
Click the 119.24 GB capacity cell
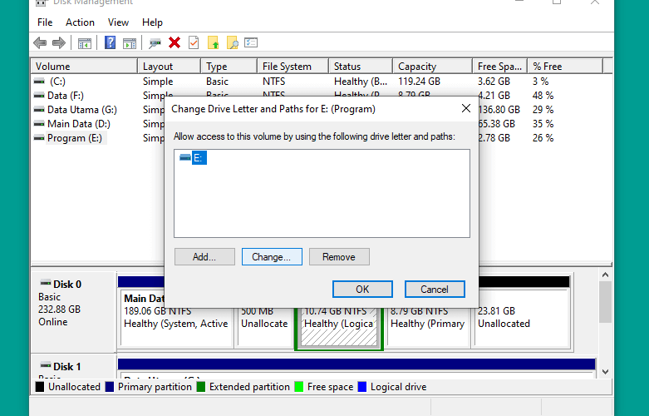pyautogui.click(x=419, y=82)
